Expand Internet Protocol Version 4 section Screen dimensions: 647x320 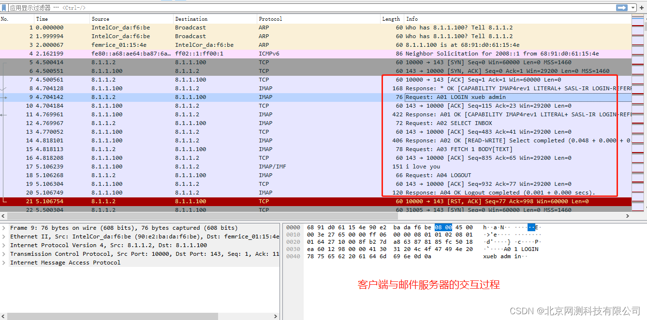click(4, 245)
